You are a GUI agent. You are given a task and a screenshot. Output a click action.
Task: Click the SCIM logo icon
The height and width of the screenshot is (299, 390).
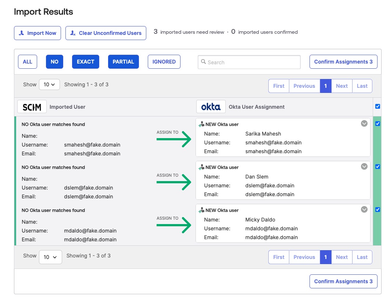pos(32,107)
